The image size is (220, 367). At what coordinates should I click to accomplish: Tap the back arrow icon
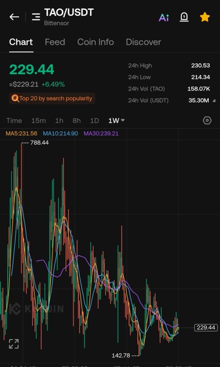[x=14, y=17]
